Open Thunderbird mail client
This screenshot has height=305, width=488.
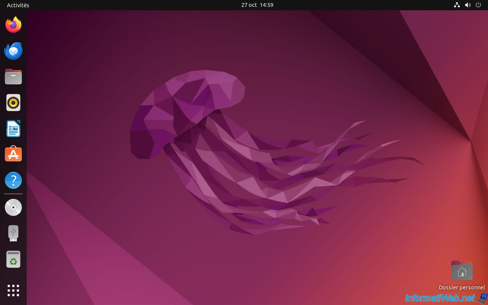coord(13,51)
